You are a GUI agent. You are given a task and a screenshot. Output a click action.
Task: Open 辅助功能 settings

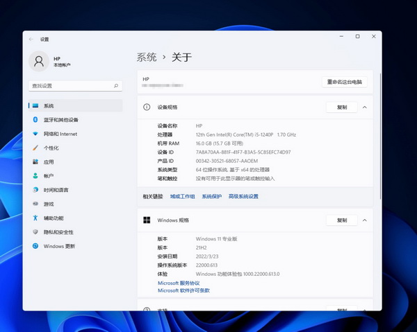[x=76, y=218]
